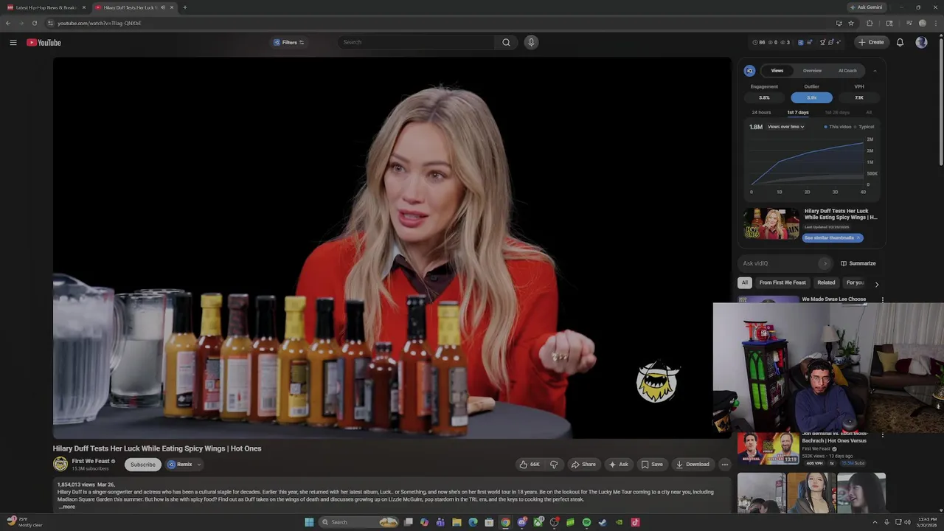This screenshot has height=531, width=944.
Task: Click the magnifier search submit icon
Action: [506, 42]
